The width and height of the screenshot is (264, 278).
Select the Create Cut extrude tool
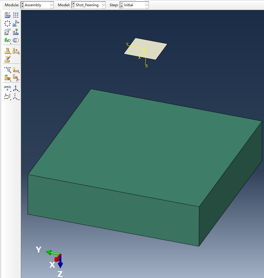(7, 51)
